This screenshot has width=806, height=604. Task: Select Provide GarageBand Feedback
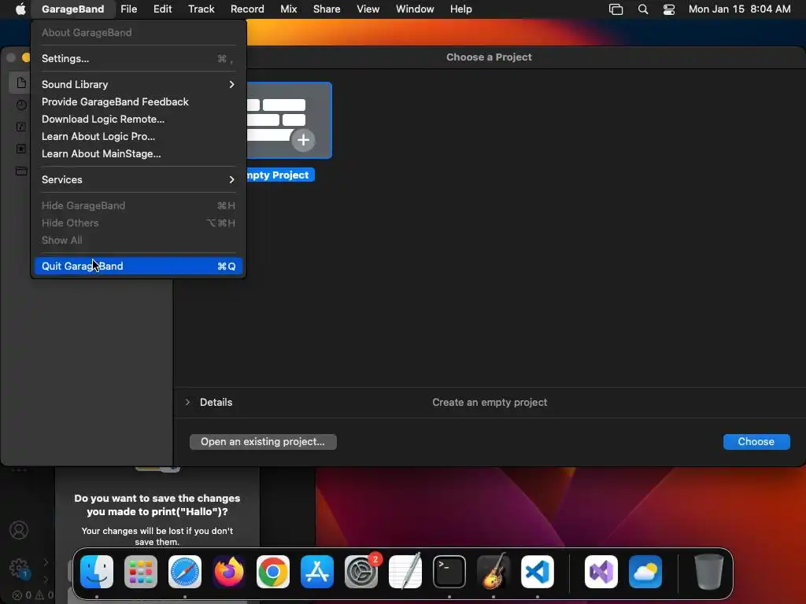tap(139, 101)
